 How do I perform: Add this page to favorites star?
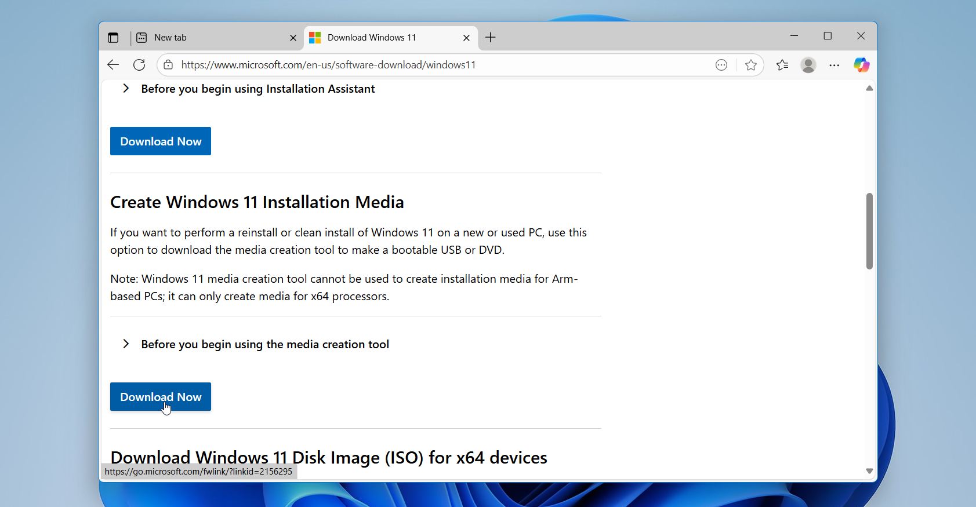click(x=751, y=65)
